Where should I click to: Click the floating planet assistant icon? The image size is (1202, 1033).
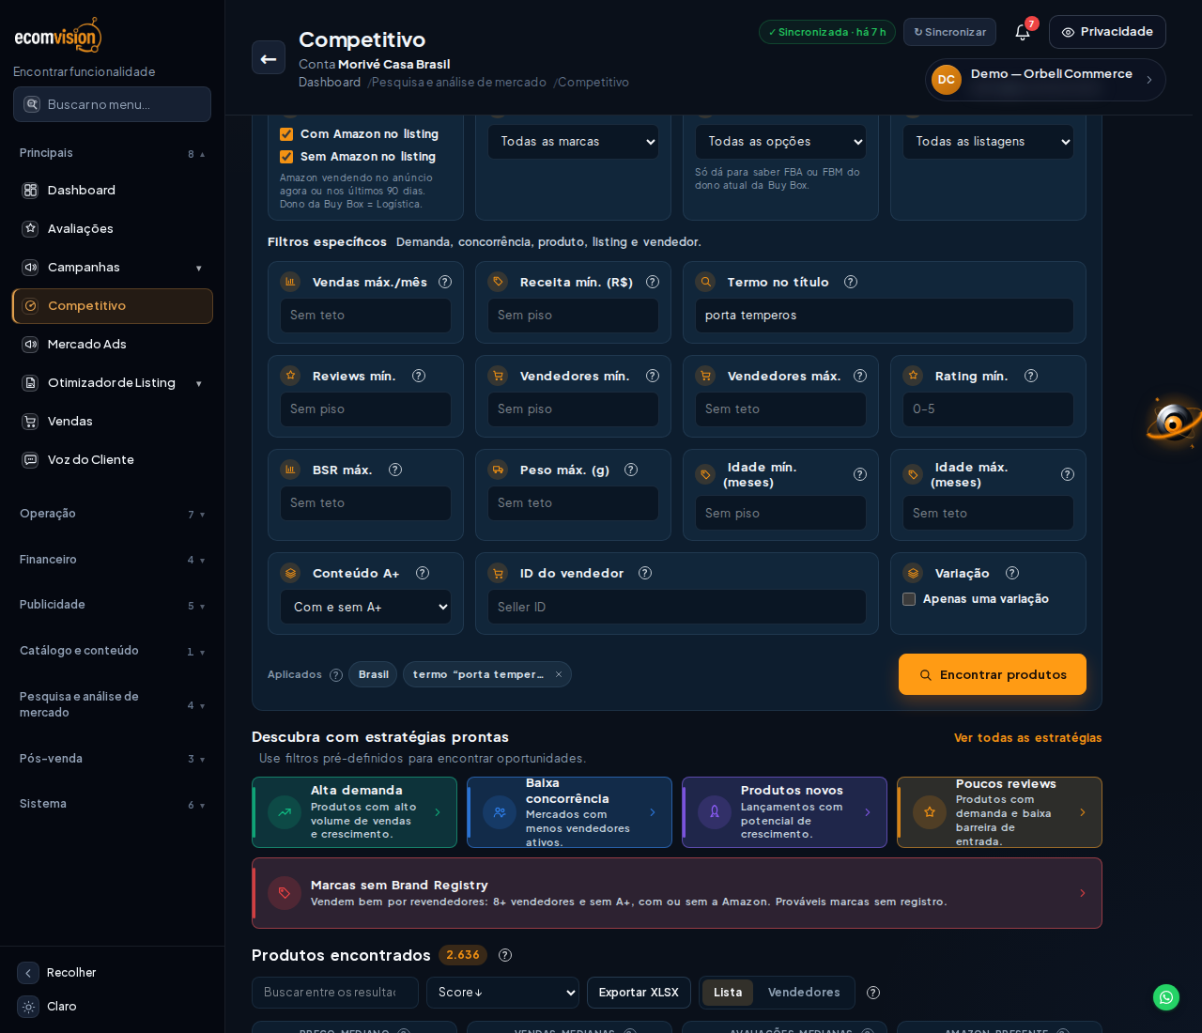pos(1174,423)
